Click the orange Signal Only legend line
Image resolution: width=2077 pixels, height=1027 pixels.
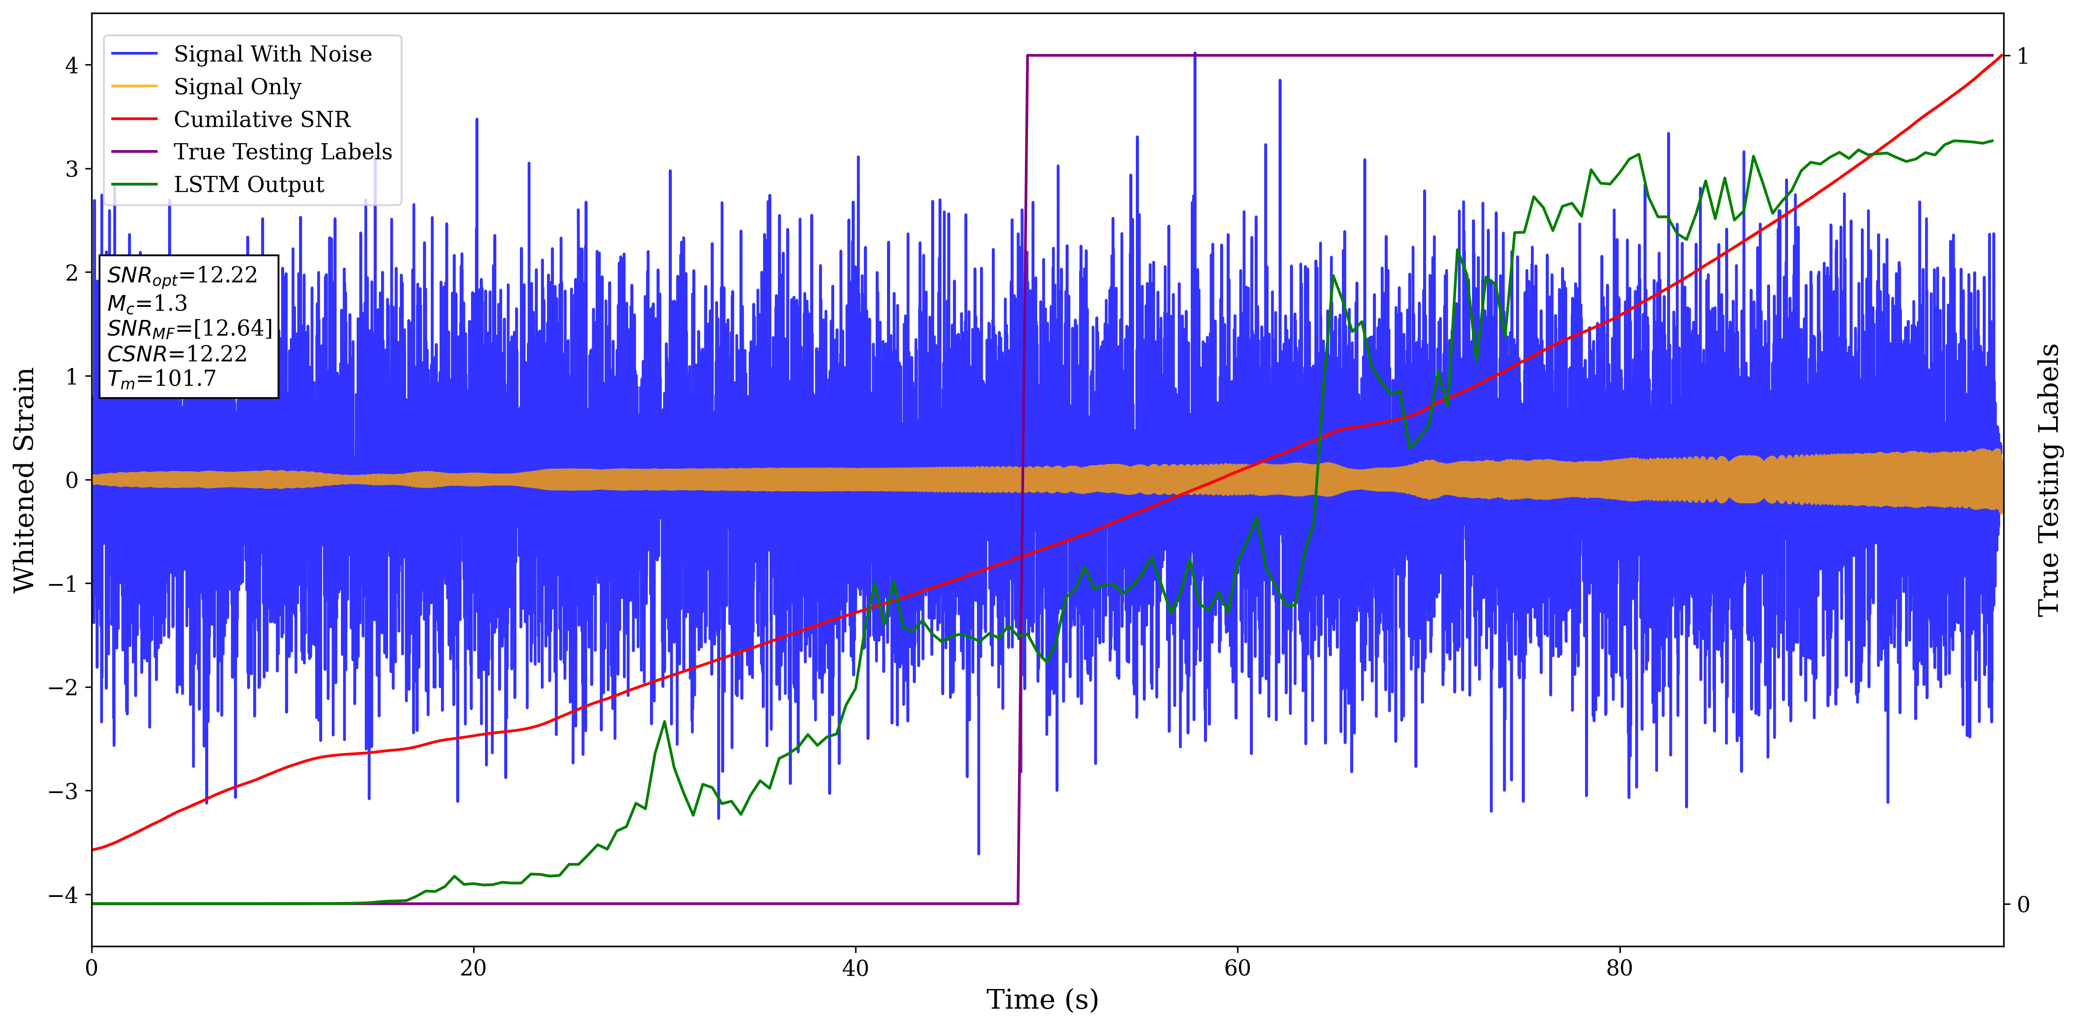pyautogui.click(x=134, y=86)
